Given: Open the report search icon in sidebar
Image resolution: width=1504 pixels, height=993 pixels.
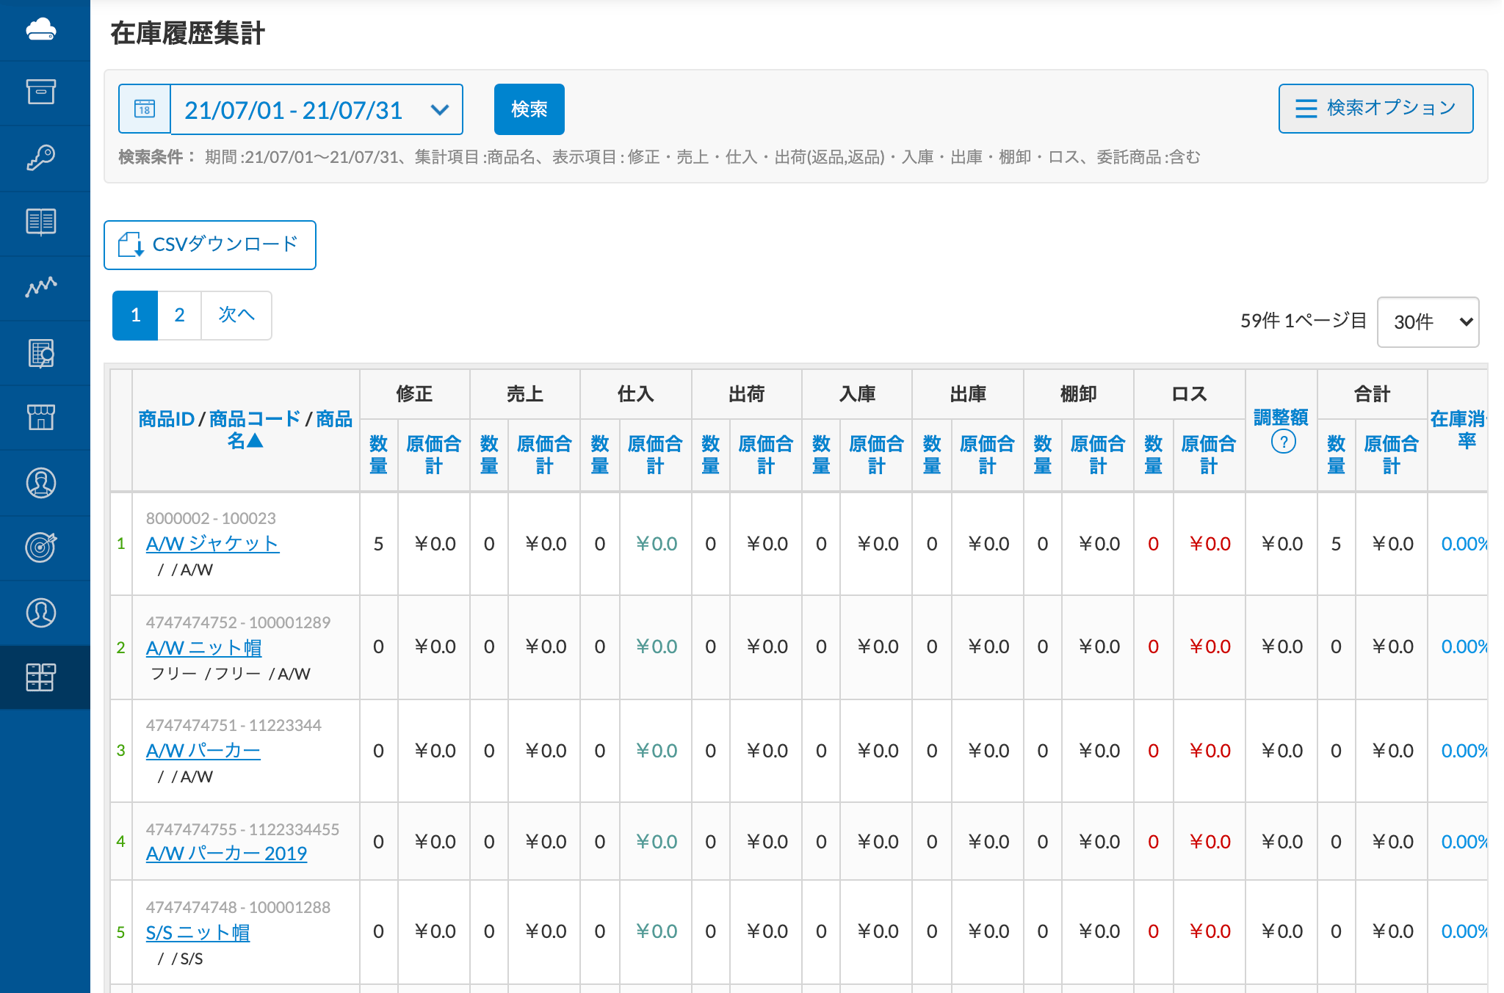Looking at the screenshot, I should [x=41, y=353].
